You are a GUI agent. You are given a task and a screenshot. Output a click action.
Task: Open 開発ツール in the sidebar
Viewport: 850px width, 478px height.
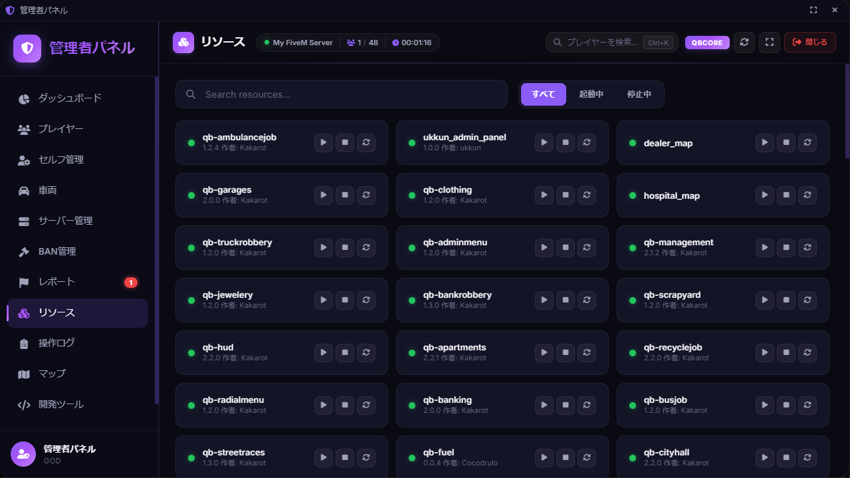[78, 404]
